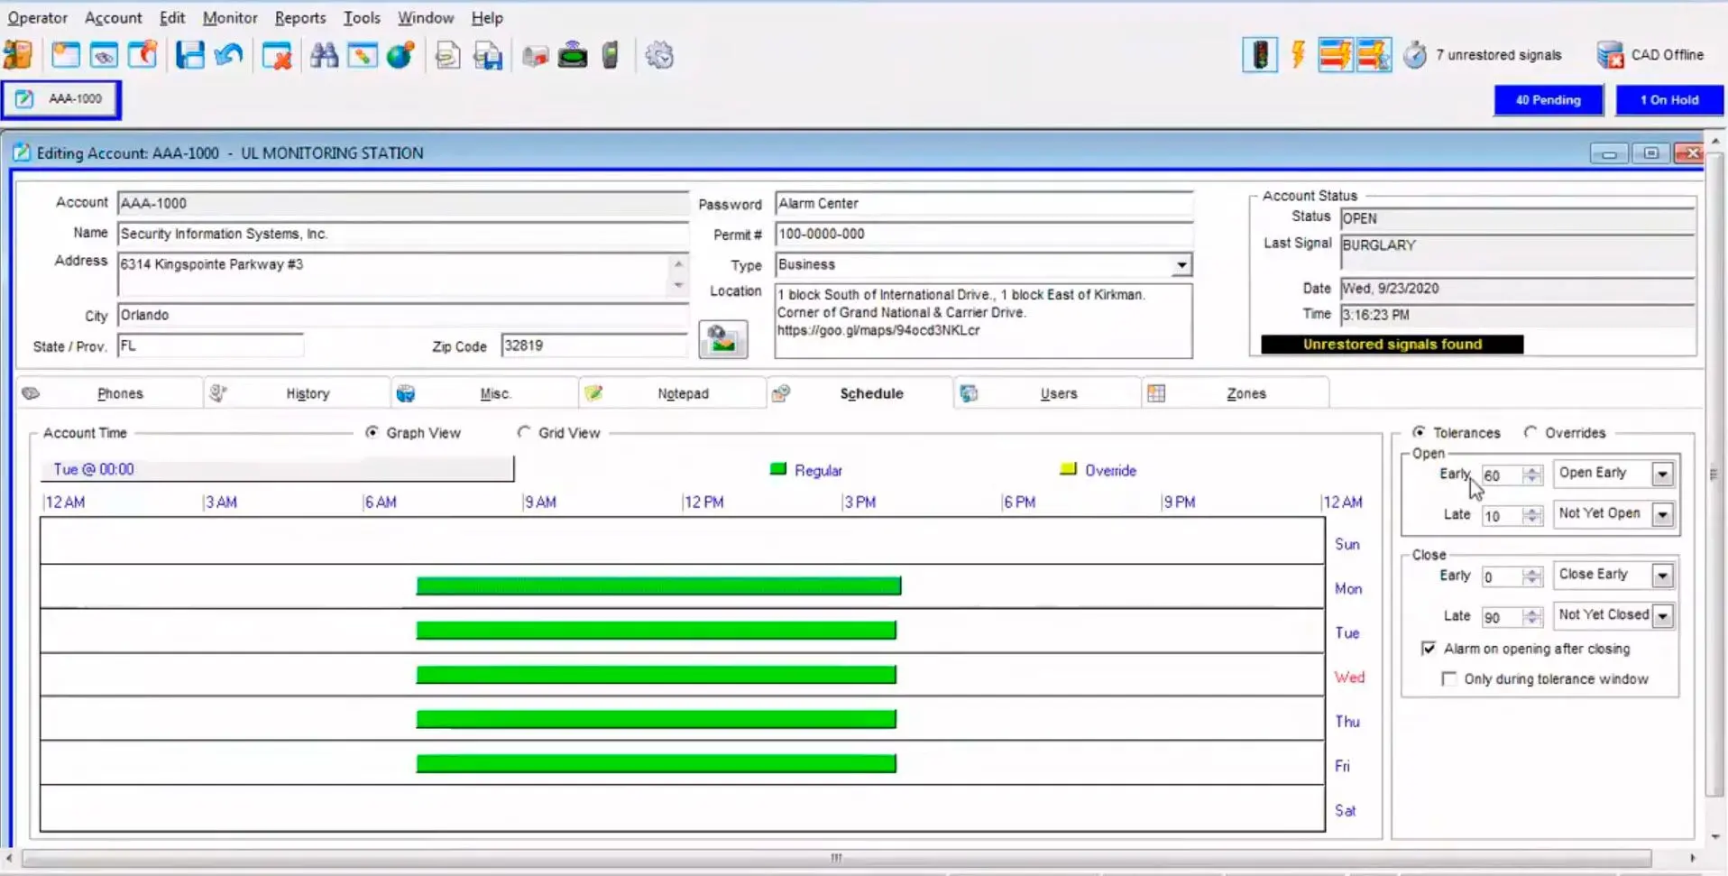This screenshot has width=1728, height=876.
Task: Click the blue floppy disk save icon
Action: coord(189,56)
